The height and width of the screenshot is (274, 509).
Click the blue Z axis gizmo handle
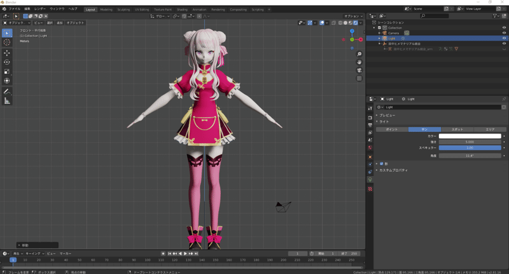point(352,31)
